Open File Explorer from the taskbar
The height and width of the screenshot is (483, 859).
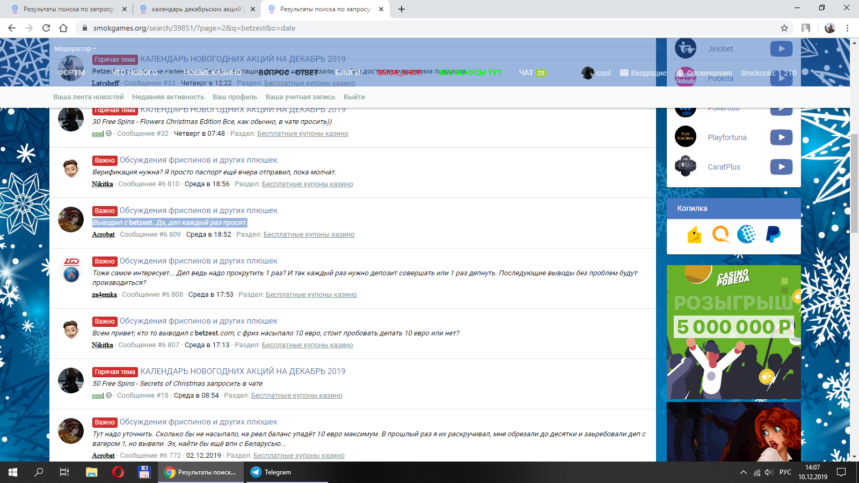[x=92, y=472]
